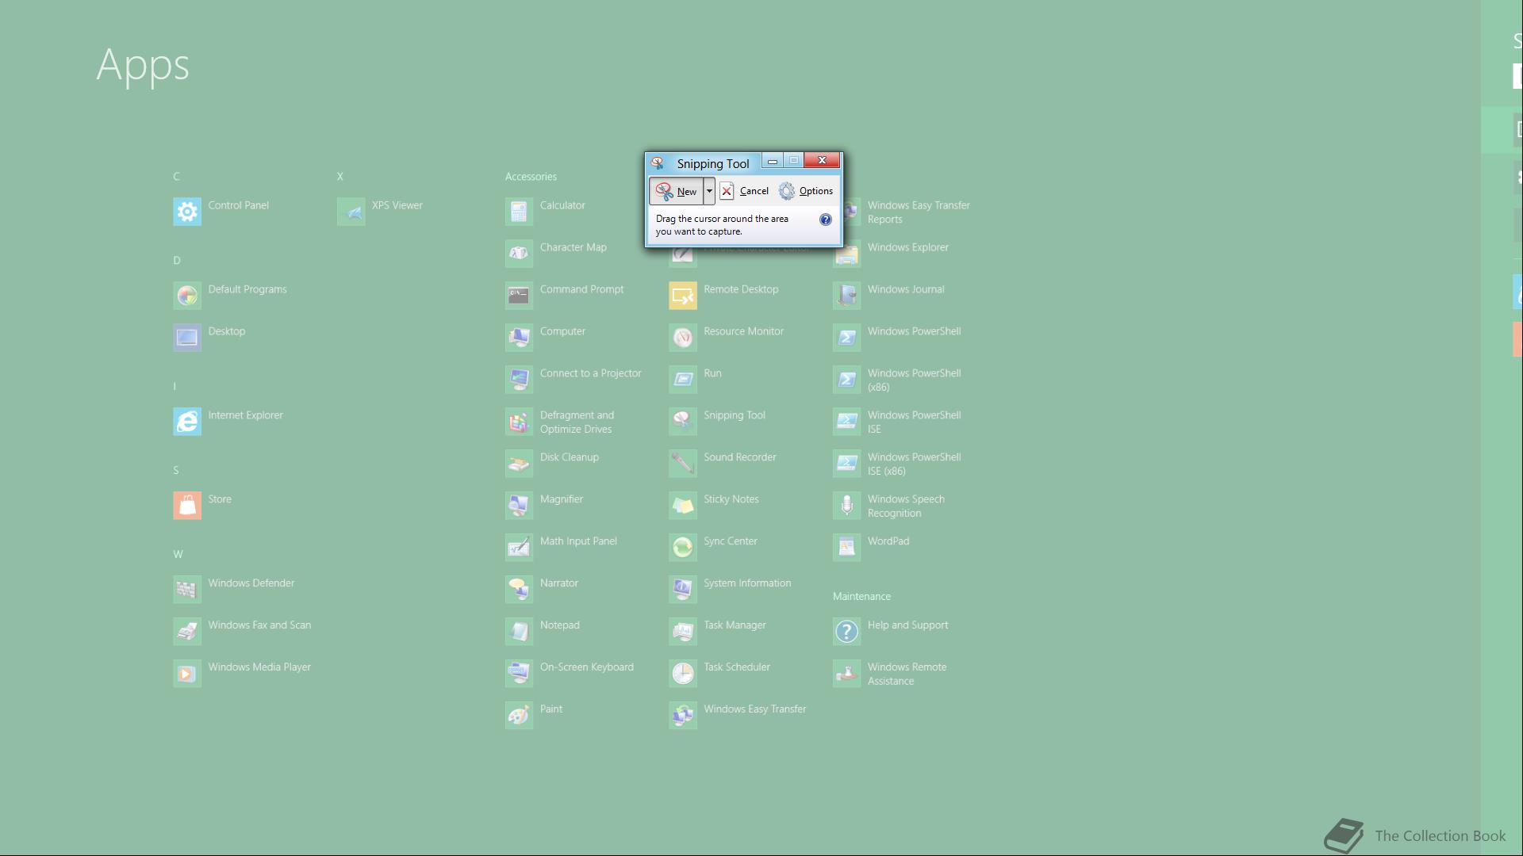Screen dimensions: 1523x856
Task: Launch Remote Desktop icon
Action: pyautogui.click(x=682, y=296)
